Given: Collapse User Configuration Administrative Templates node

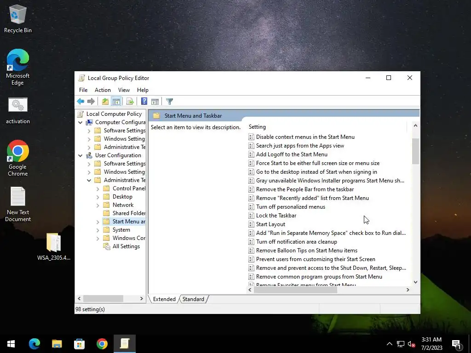Looking at the screenshot, I should coord(89,180).
